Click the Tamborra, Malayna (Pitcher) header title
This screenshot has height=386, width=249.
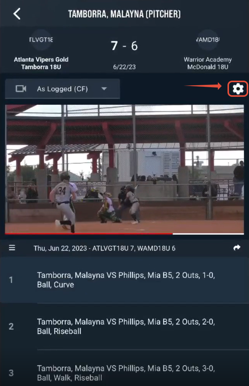(x=124, y=14)
